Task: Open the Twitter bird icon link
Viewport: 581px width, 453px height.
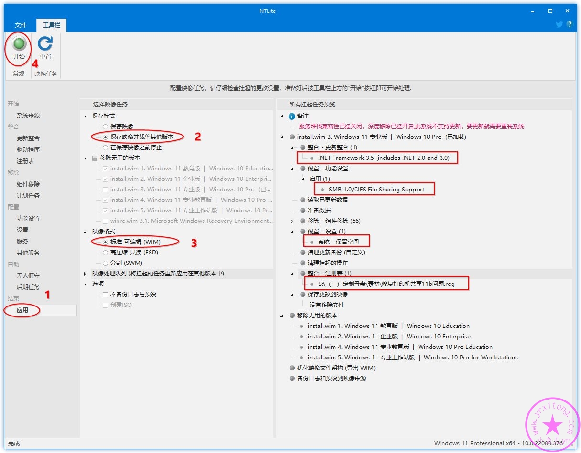Action: 559,25
